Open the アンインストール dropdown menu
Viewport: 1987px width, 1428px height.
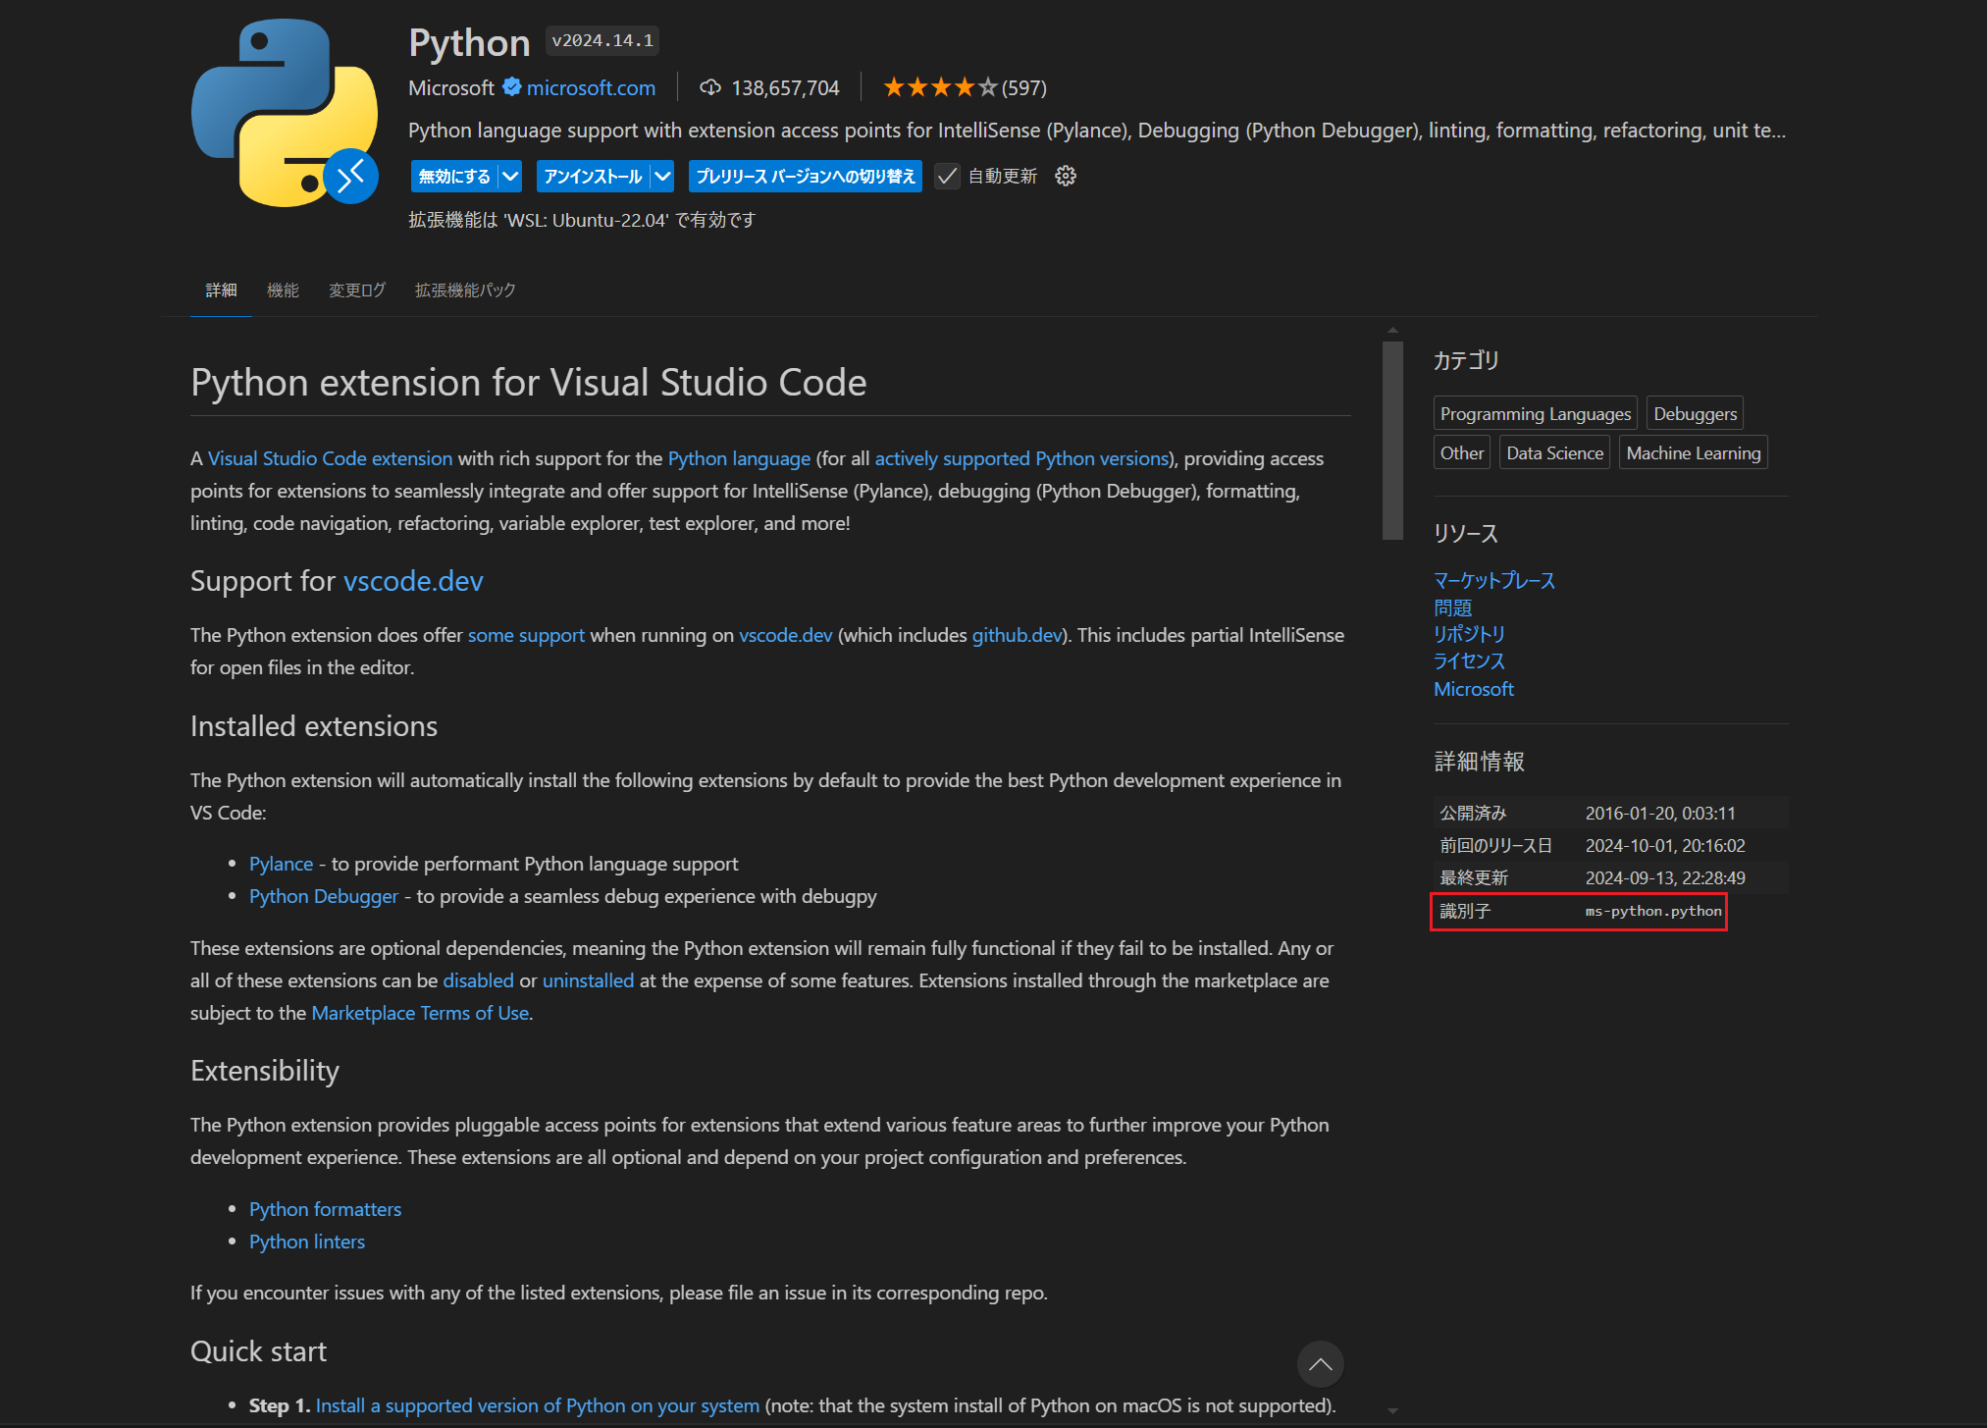[662, 176]
